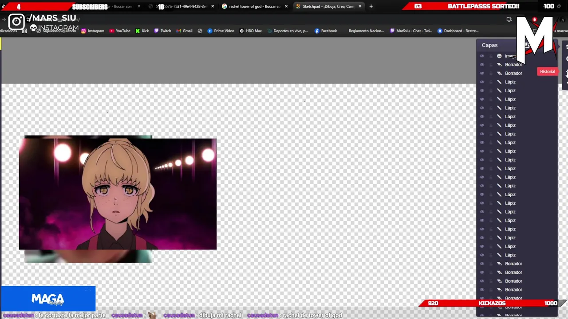Lock the topmost Borrador layer
The height and width of the screenshot is (319, 568).
[x=491, y=65]
